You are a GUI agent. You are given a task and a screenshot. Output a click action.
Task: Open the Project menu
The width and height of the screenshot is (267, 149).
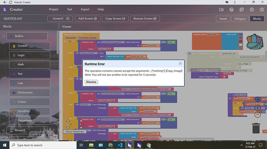click(53, 9)
